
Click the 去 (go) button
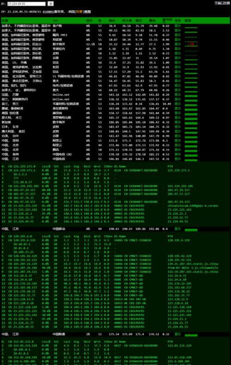tap(51, 4)
